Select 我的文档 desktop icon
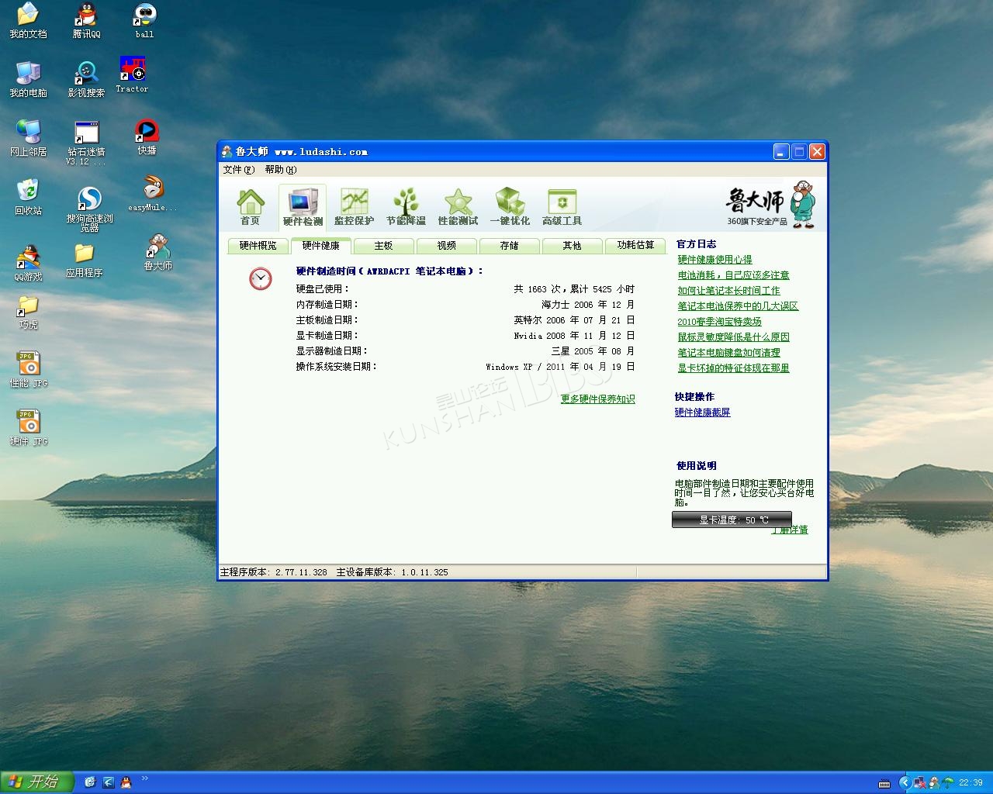The height and width of the screenshot is (794, 993). coord(28,21)
